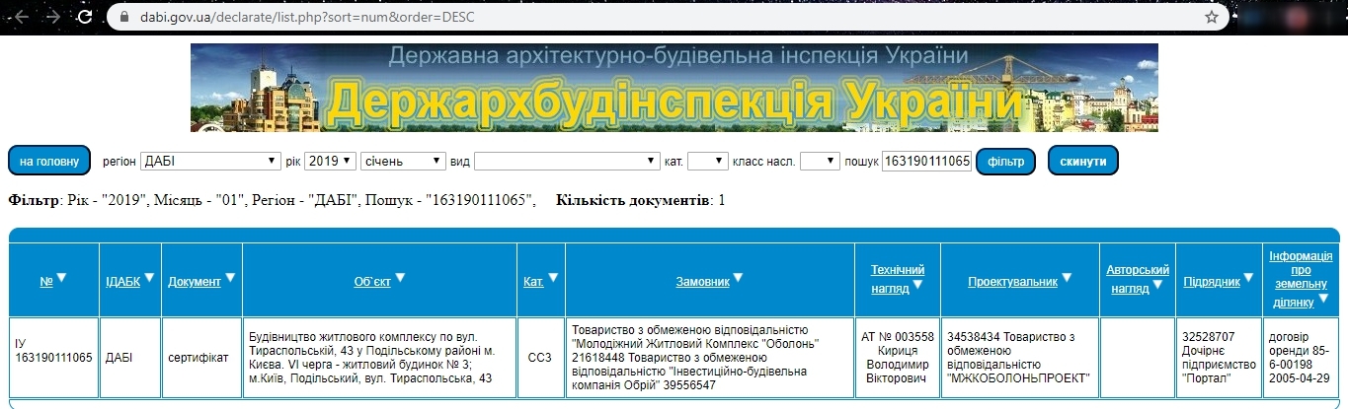Open the регіон dropdown showing ДАБІ
This screenshot has width=1348, height=409.
point(210,161)
